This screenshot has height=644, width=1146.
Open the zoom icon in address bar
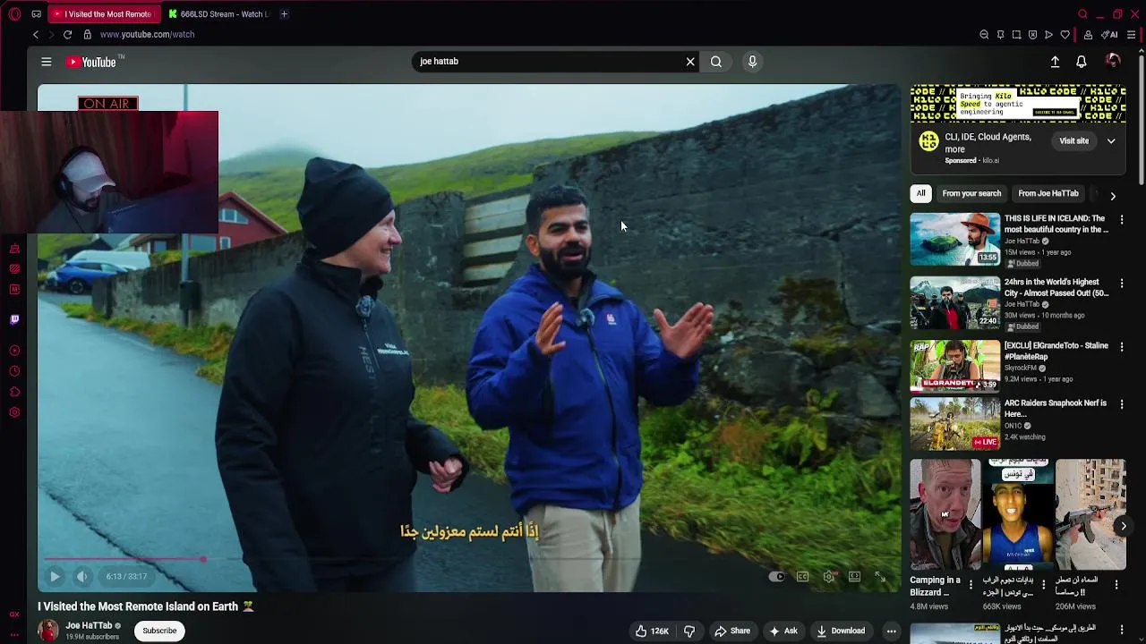pyautogui.click(x=984, y=35)
